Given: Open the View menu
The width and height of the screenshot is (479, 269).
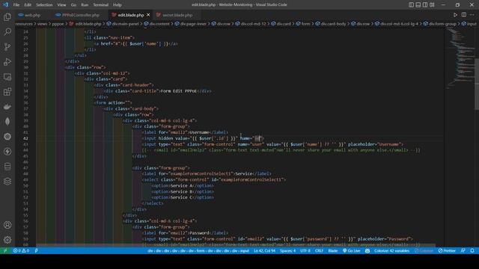Looking at the screenshot, I should (x=61, y=5).
